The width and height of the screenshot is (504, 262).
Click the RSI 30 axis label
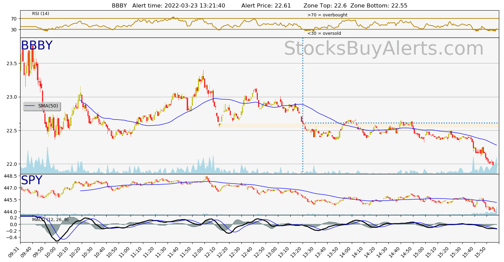14,30
